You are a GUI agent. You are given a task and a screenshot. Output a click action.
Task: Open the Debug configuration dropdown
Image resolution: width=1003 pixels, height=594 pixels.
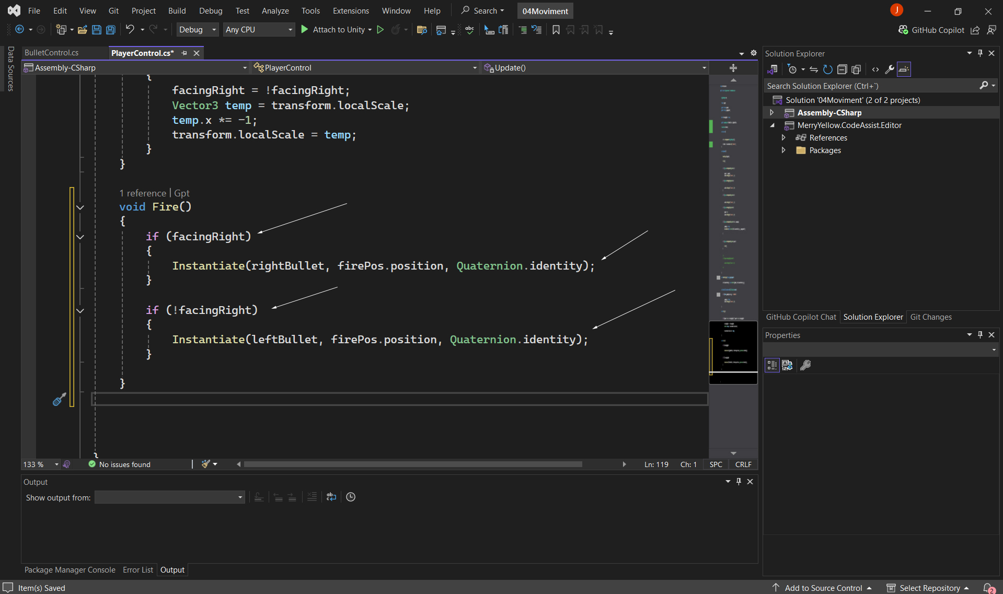point(197,30)
